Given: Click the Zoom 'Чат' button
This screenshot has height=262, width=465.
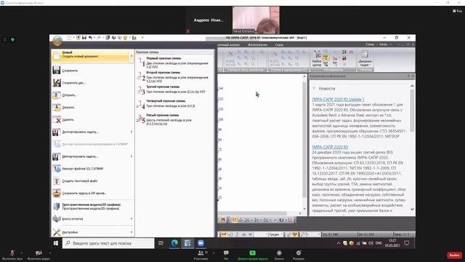Looking at the screenshot, I should pyautogui.click(x=226, y=255).
